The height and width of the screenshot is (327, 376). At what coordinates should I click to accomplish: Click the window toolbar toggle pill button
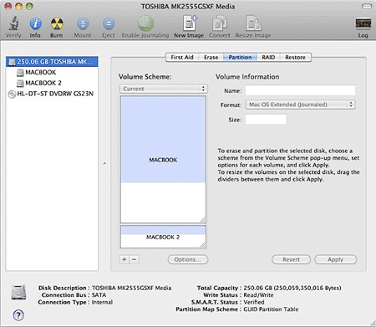pyautogui.click(x=367, y=7)
